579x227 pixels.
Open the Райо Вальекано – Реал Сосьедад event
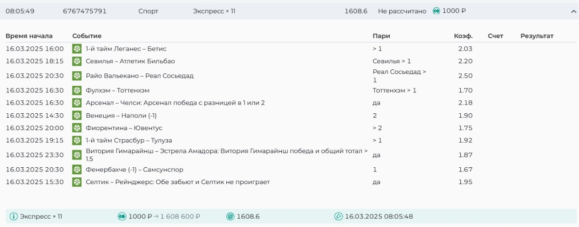point(140,76)
